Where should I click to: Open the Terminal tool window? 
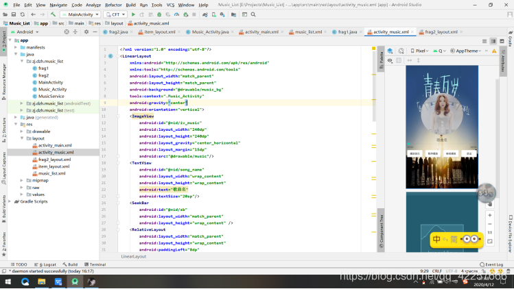coord(95,264)
